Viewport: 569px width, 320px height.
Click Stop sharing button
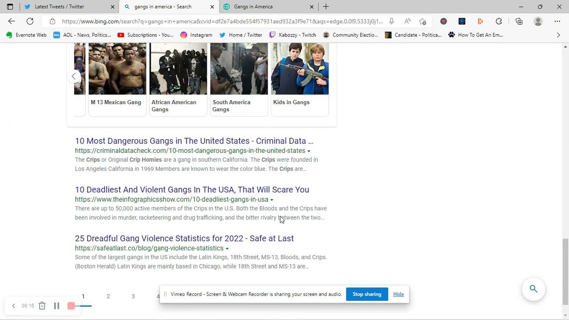[x=367, y=294]
